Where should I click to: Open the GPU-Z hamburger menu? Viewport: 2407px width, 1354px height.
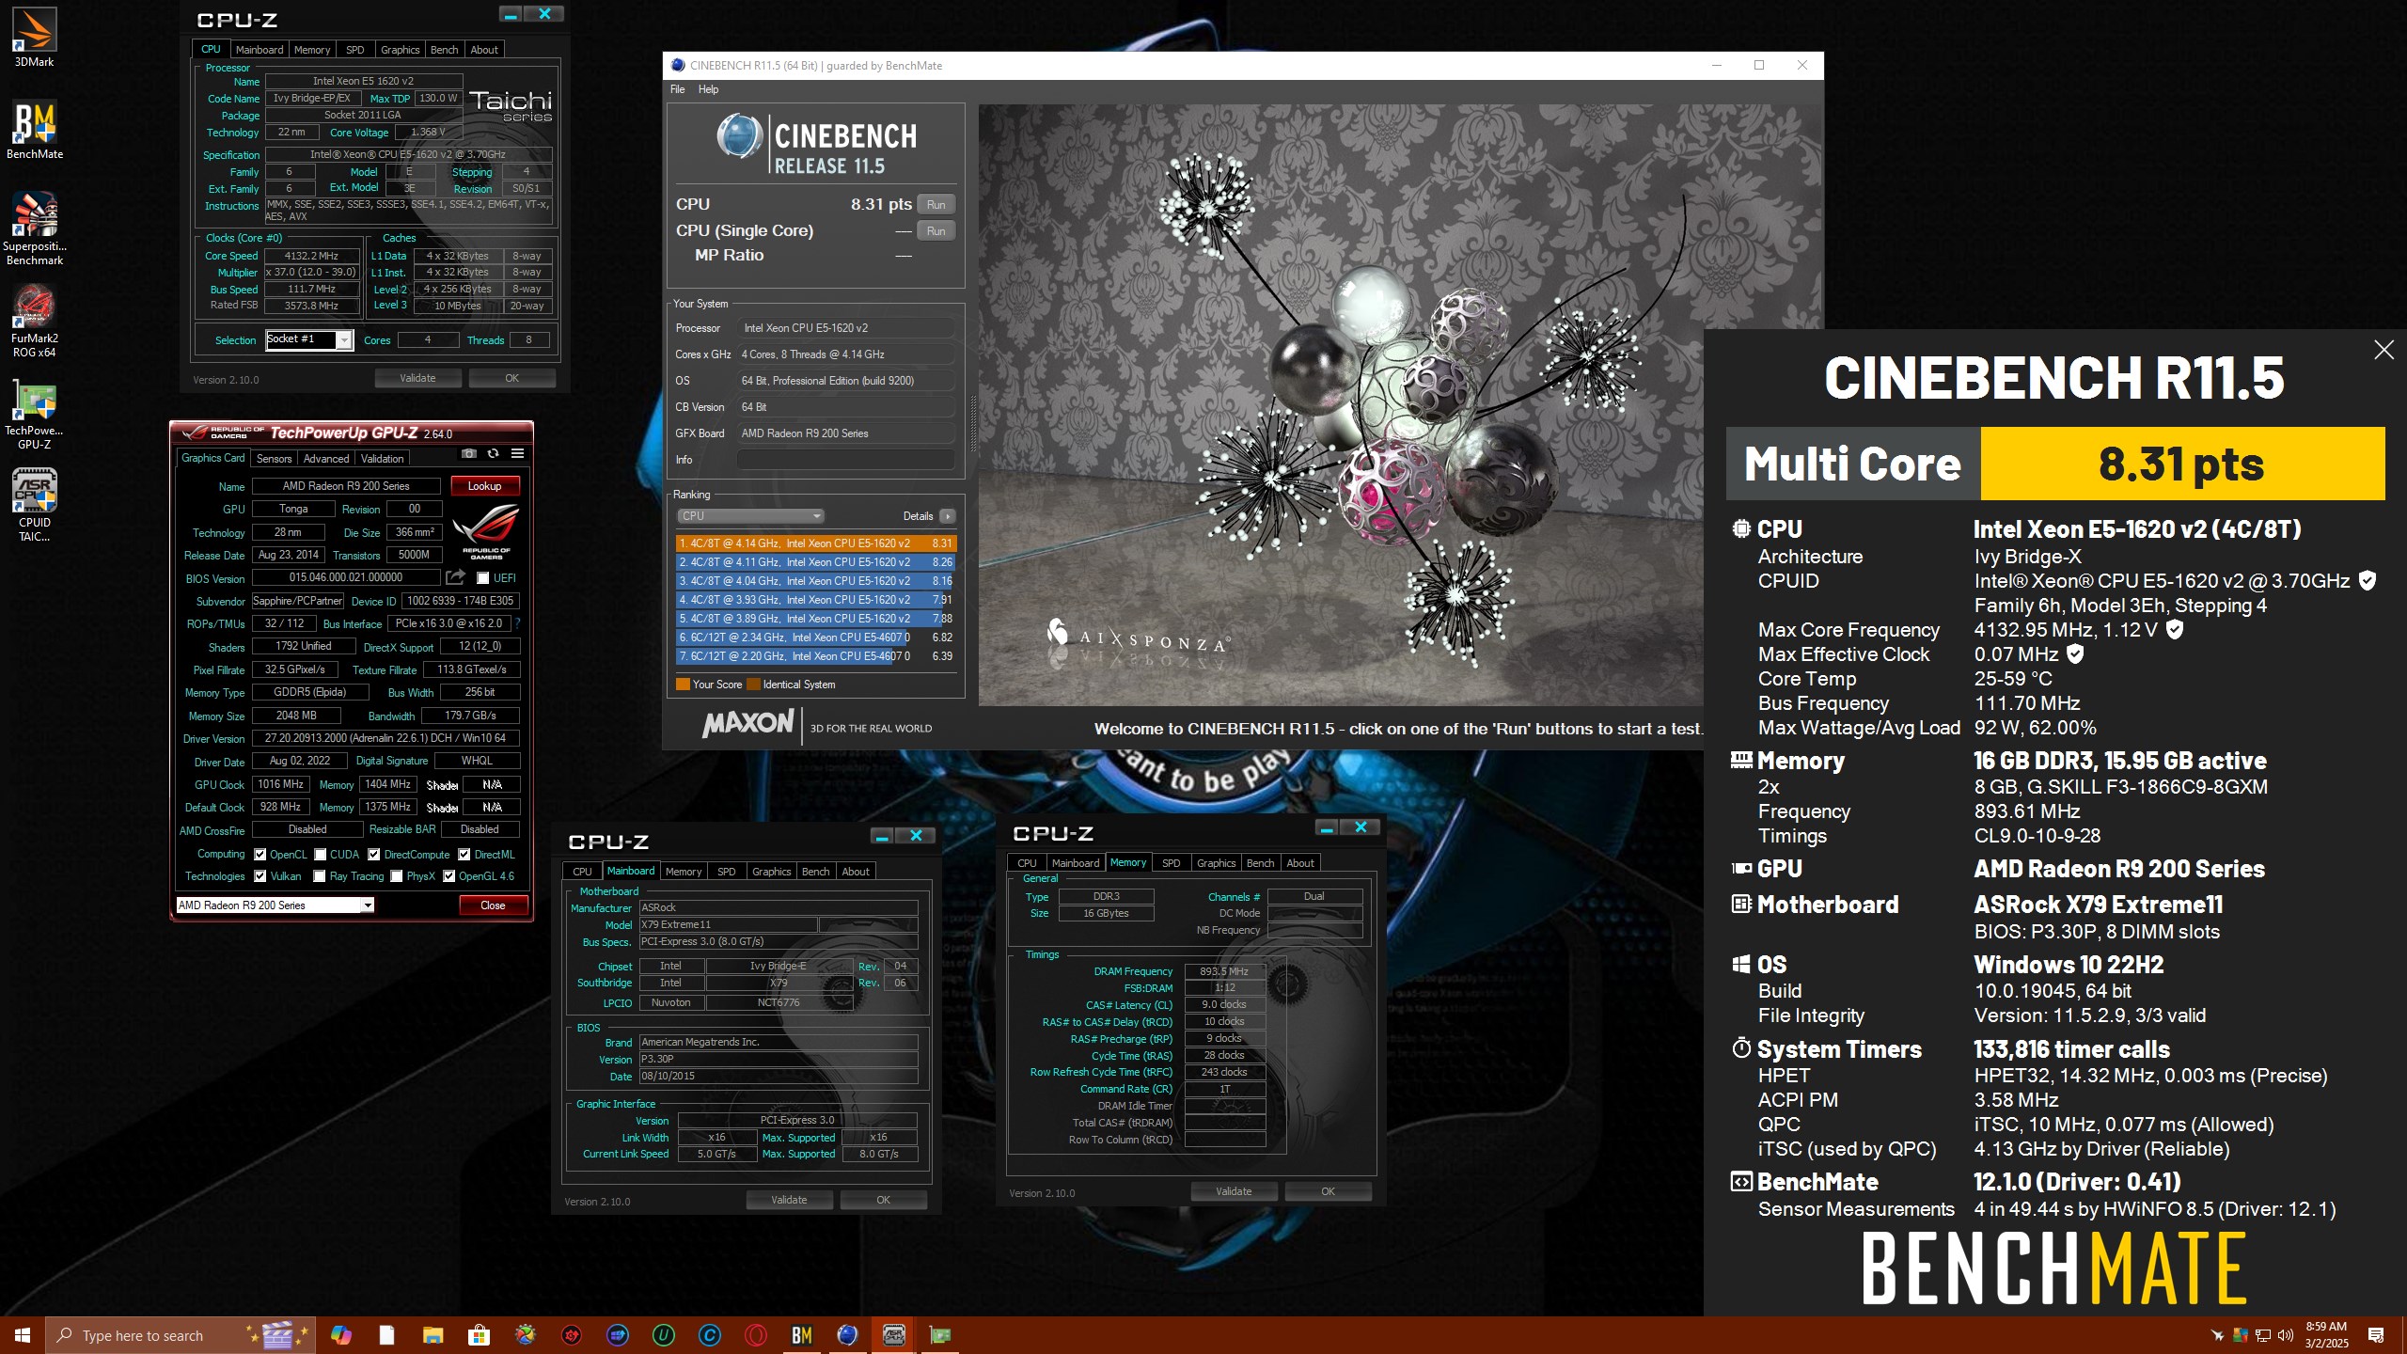pos(517,454)
